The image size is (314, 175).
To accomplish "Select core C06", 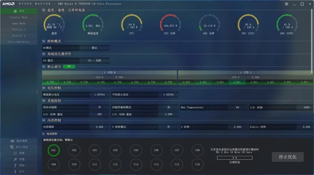I will pos(156,150).
